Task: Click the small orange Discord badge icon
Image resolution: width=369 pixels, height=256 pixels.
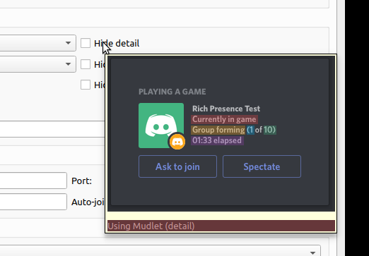Action: 177,142
